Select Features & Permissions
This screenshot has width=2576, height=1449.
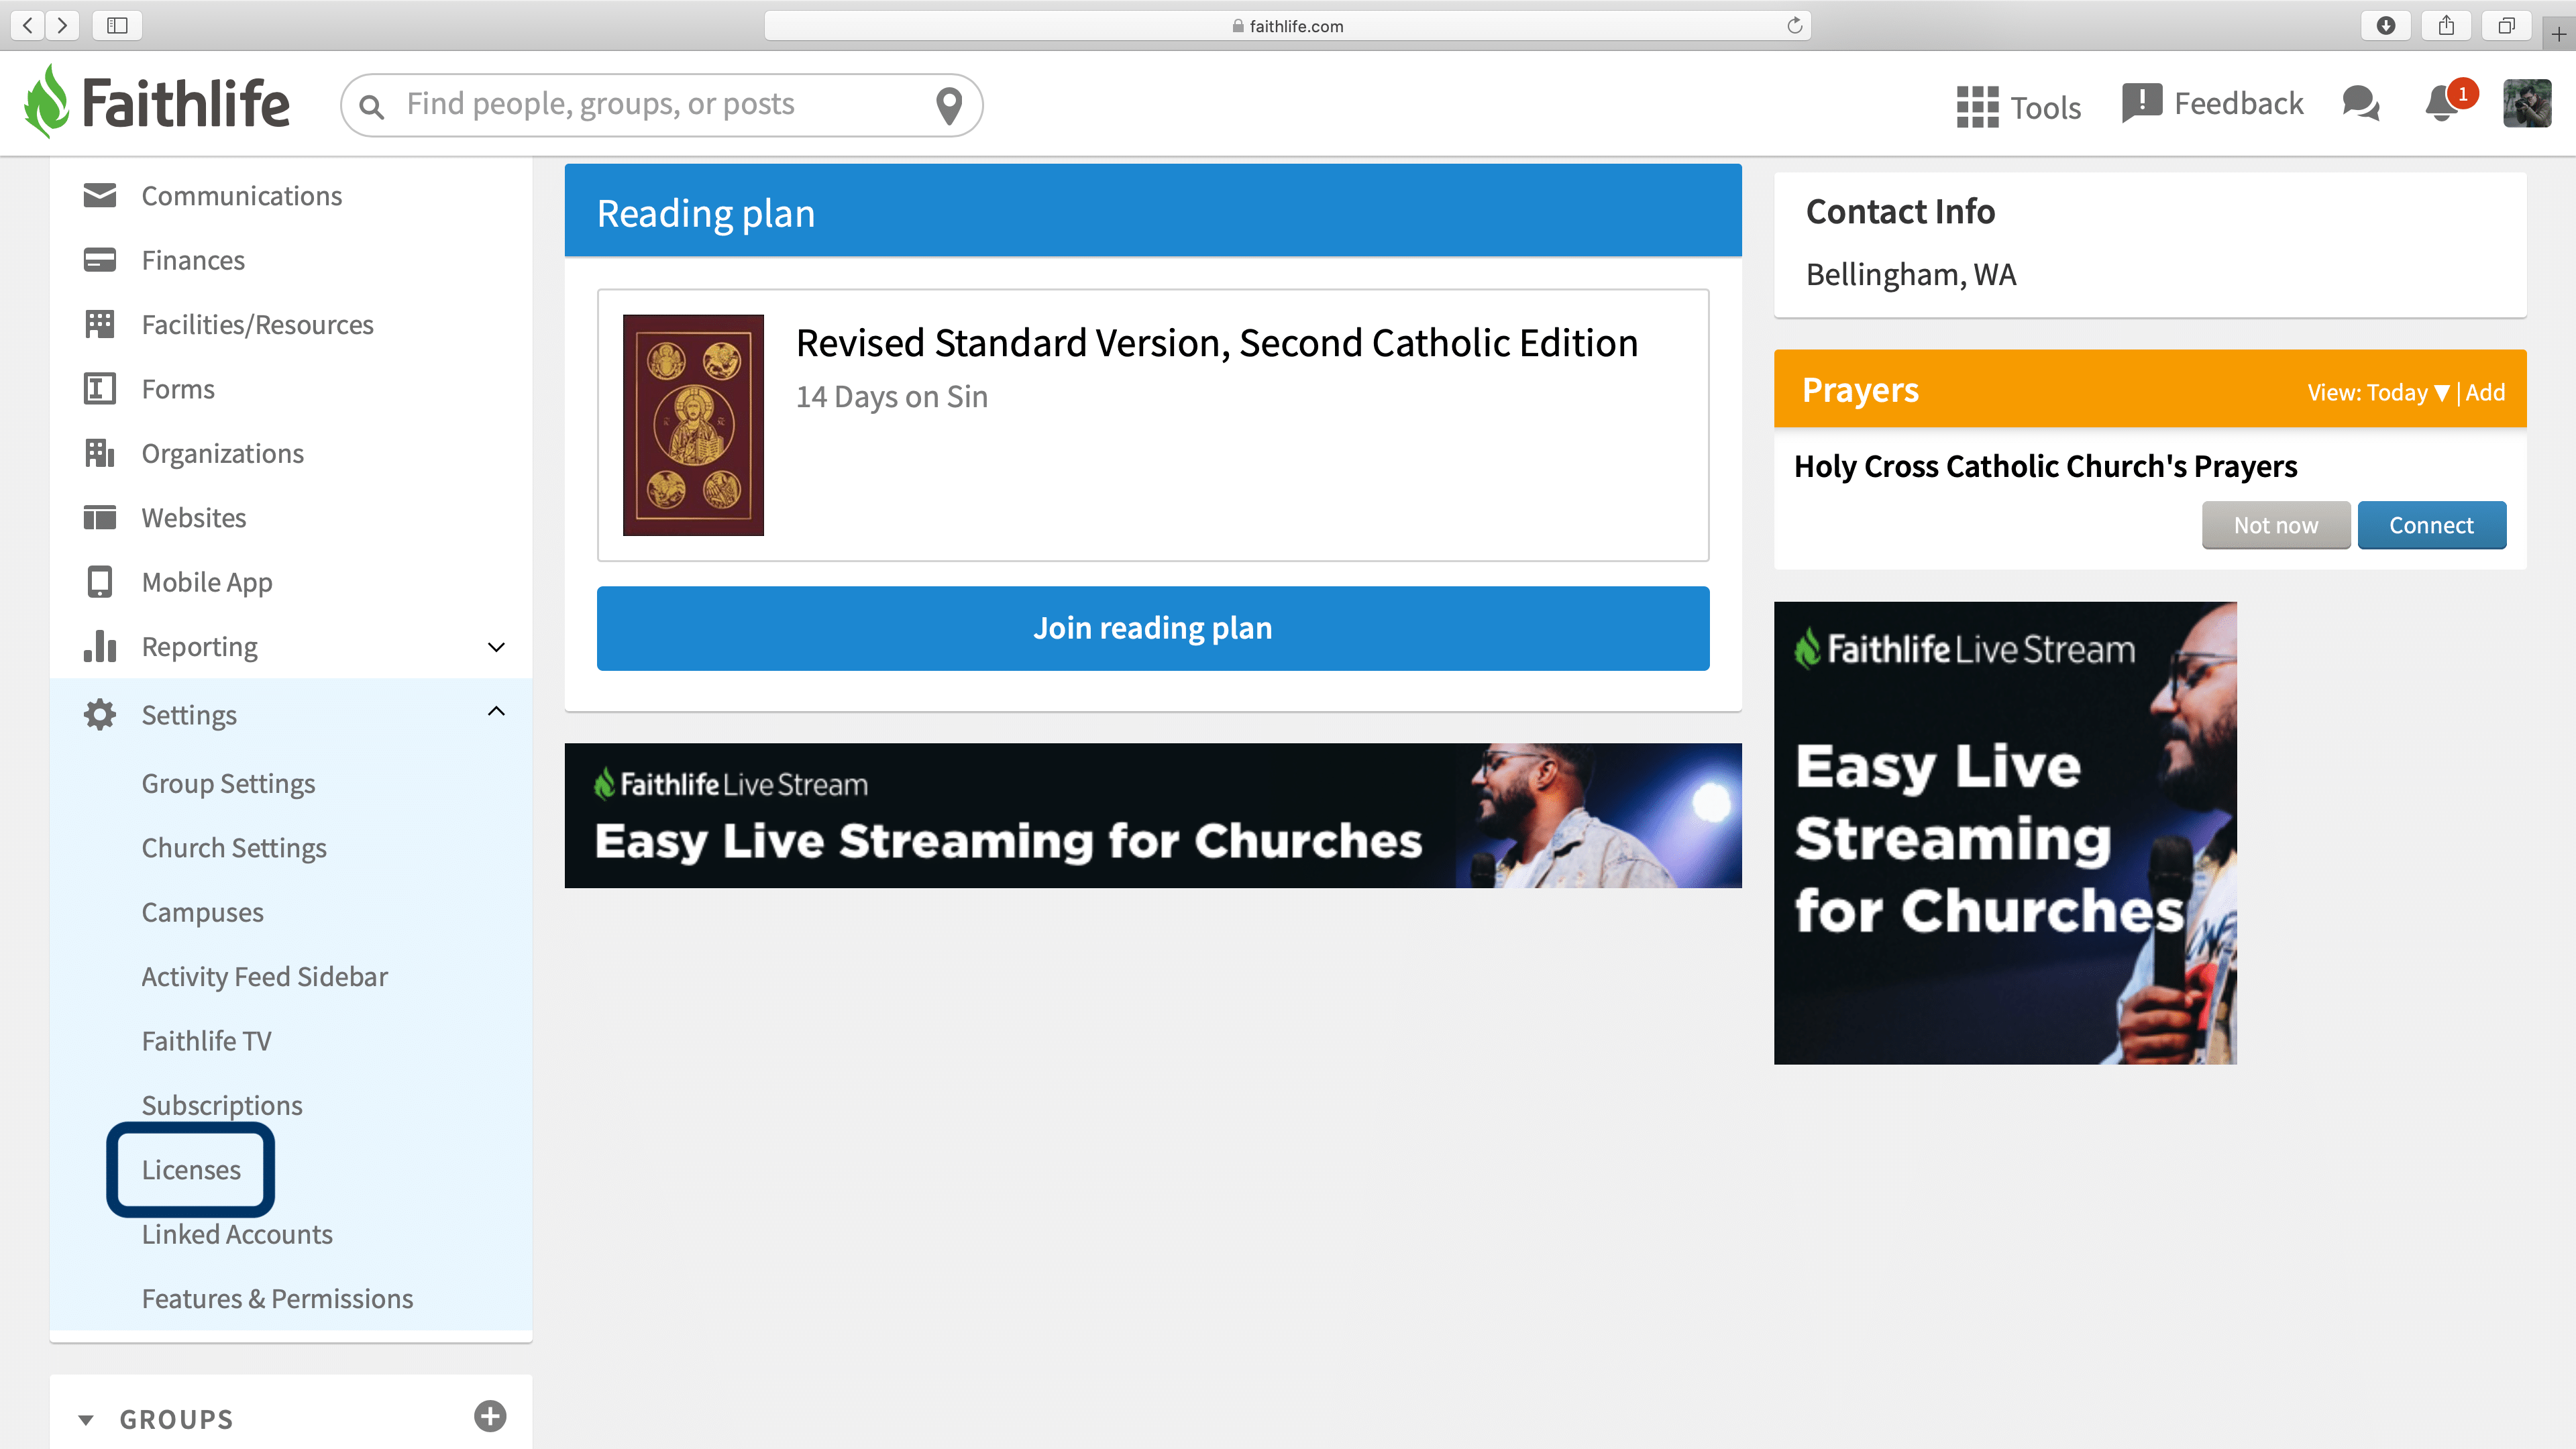(277, 1298)
